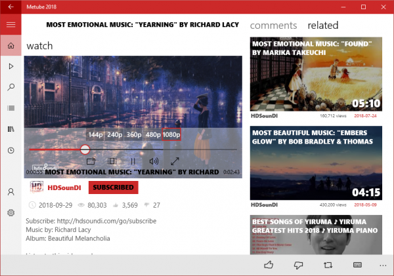This screenshot has width=394, height=276.
Task: Open Yiruma Greatest Hits 2018 video
Action: coord(316,235)
